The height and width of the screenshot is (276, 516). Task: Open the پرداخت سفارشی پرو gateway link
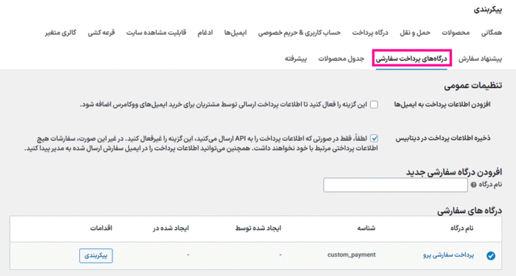click(x=449, y=255)
